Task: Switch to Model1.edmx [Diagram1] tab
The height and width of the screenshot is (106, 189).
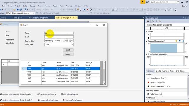Action: coord(39,18)
